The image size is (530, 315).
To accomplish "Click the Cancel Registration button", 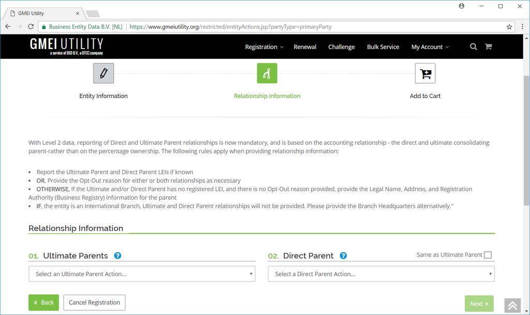I will click(94, 303).
